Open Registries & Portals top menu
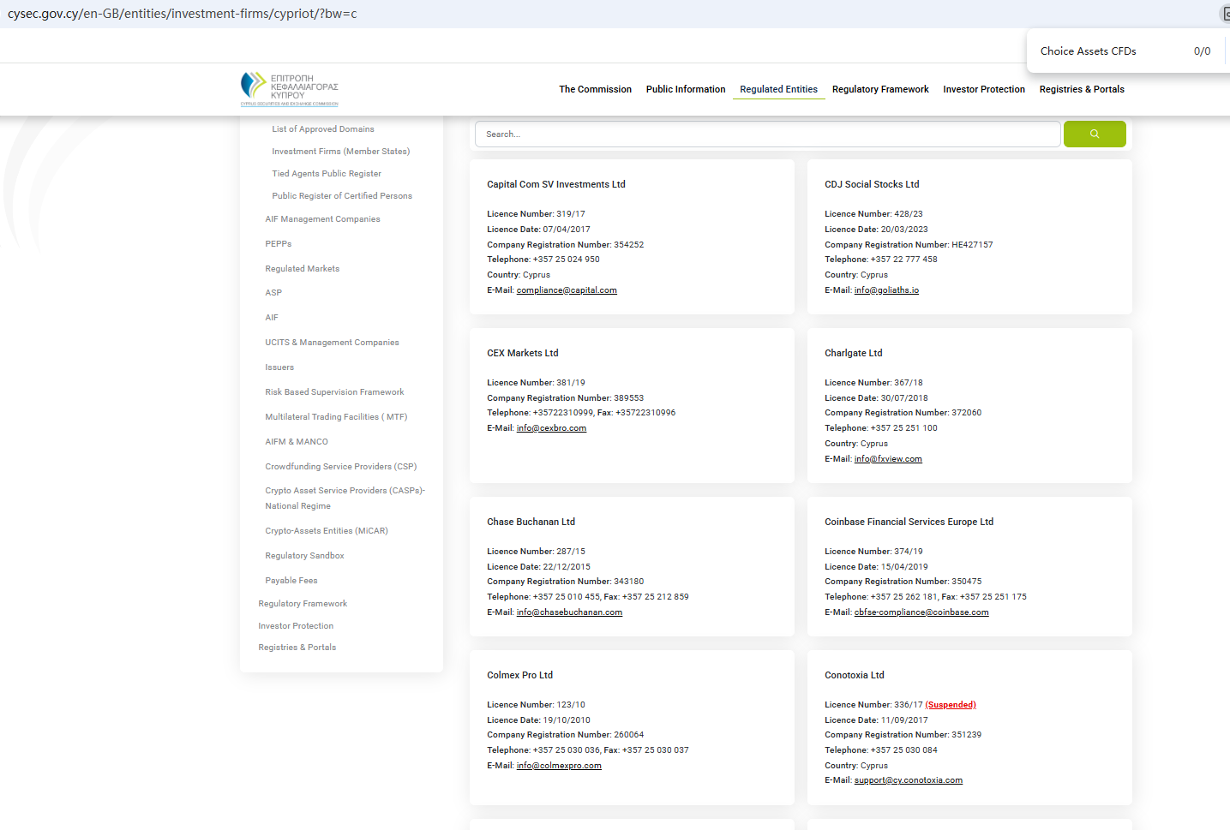 coord(1081,89)
